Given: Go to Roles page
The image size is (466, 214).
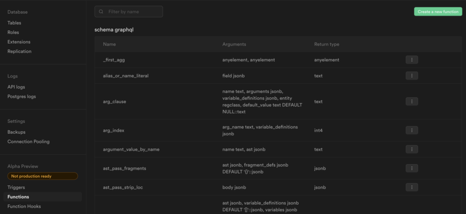Looking at the screenshot, I should tap(13, 32).
